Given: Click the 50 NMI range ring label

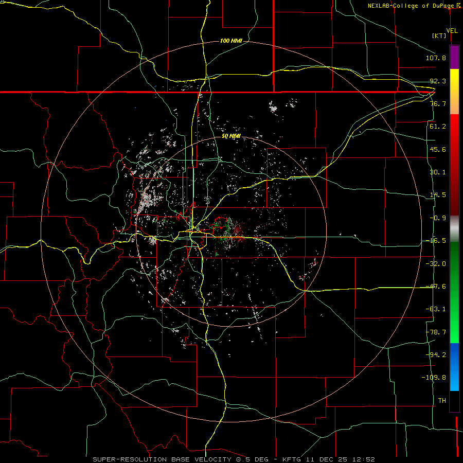Looking at the screenshot, I should tap(231, 136).
